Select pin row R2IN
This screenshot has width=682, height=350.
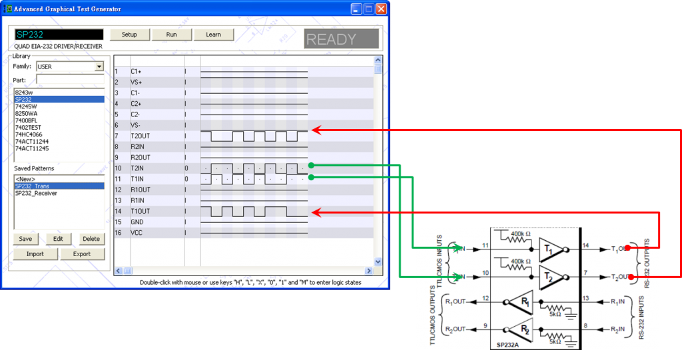pos(244,147)
